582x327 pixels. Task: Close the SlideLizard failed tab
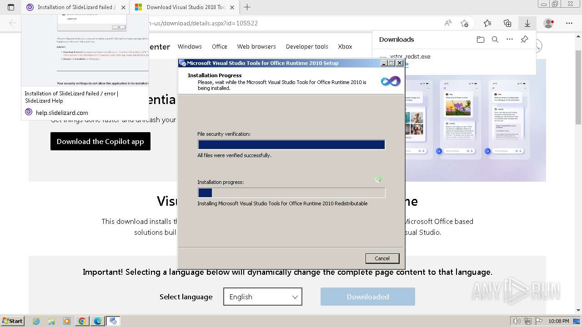click(123, 7)
